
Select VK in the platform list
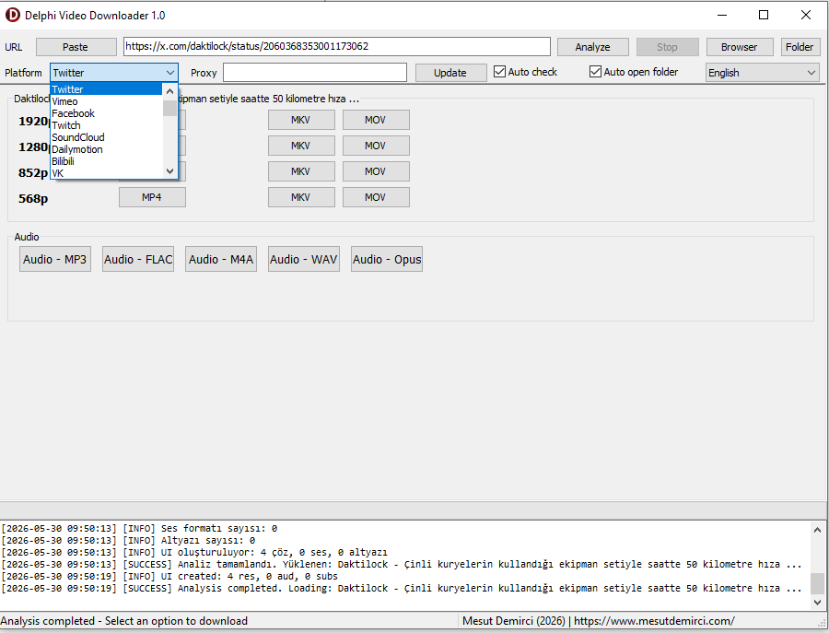tap(106, 173)
